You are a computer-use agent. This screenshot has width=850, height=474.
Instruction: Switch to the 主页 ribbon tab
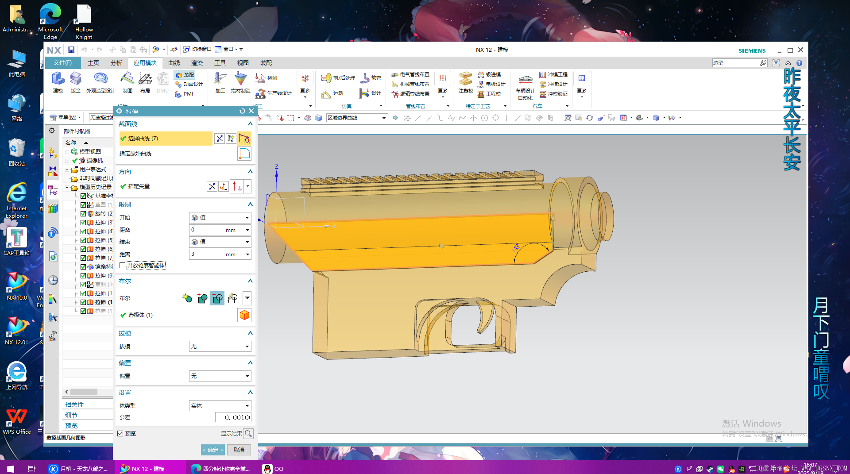[93, 63]
